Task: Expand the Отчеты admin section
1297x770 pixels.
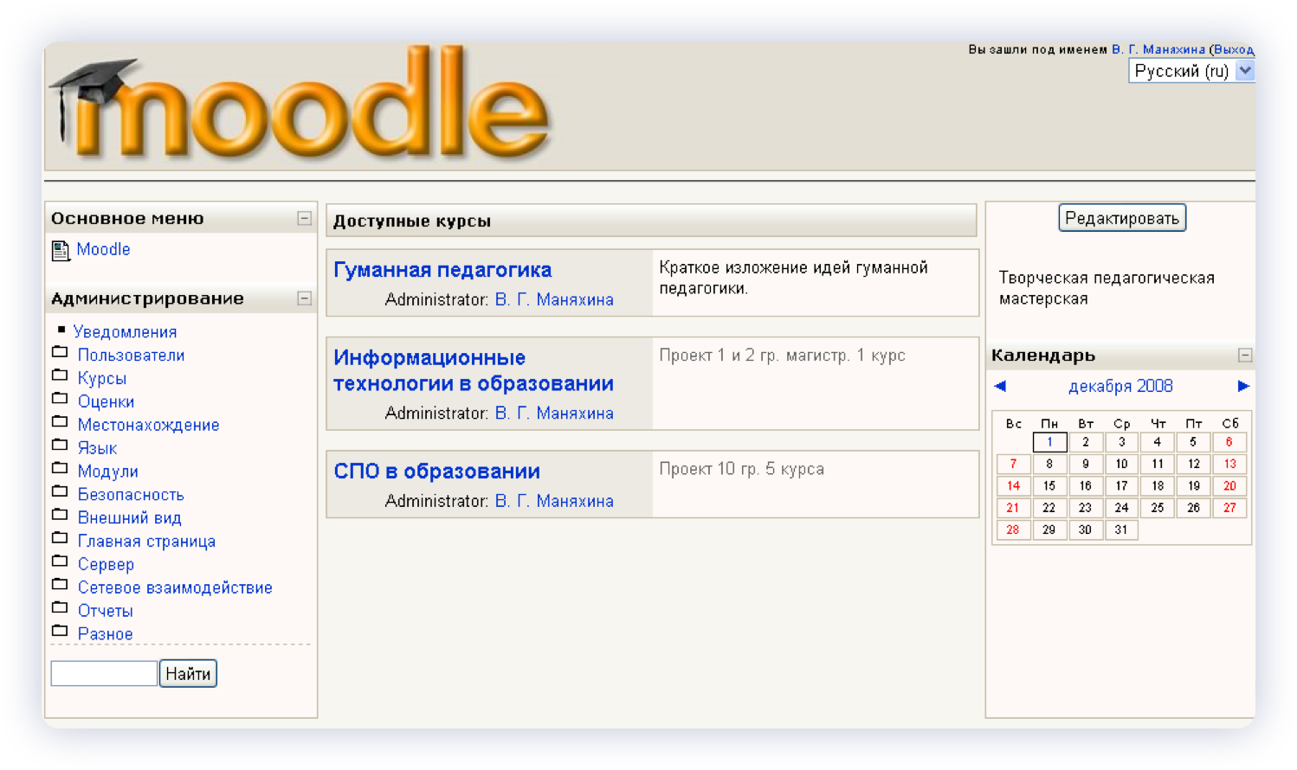Action: (x=105, y=611)
